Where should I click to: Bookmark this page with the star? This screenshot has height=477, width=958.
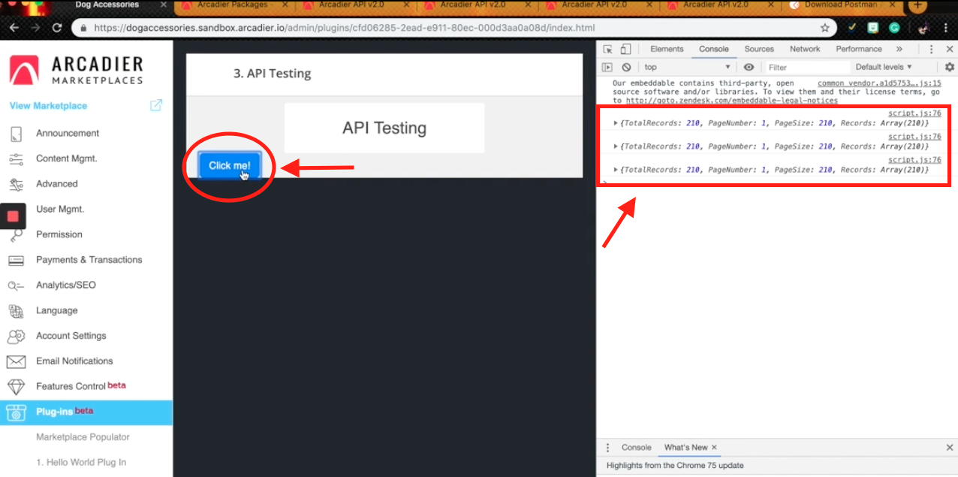(x=825, y=28)
